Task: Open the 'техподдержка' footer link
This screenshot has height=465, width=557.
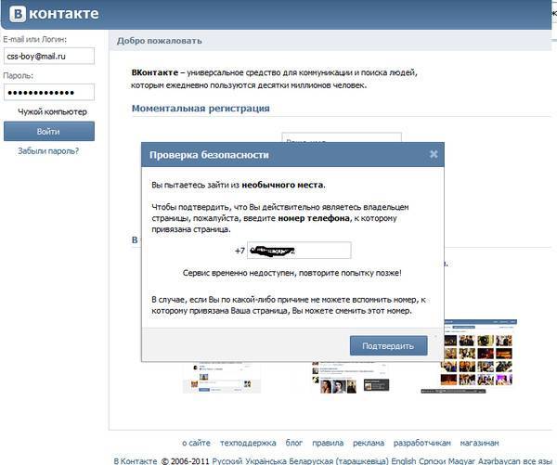Action: pos(248,443)
